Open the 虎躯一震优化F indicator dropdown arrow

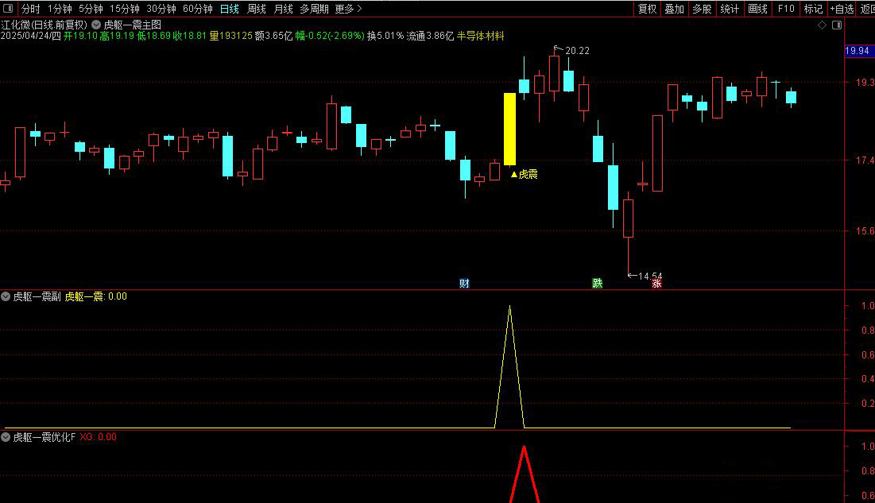pyautogui.click(x=6, y=437)
